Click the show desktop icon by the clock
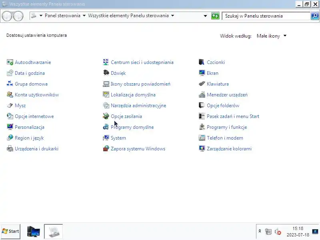 click(x=315, y=232)
